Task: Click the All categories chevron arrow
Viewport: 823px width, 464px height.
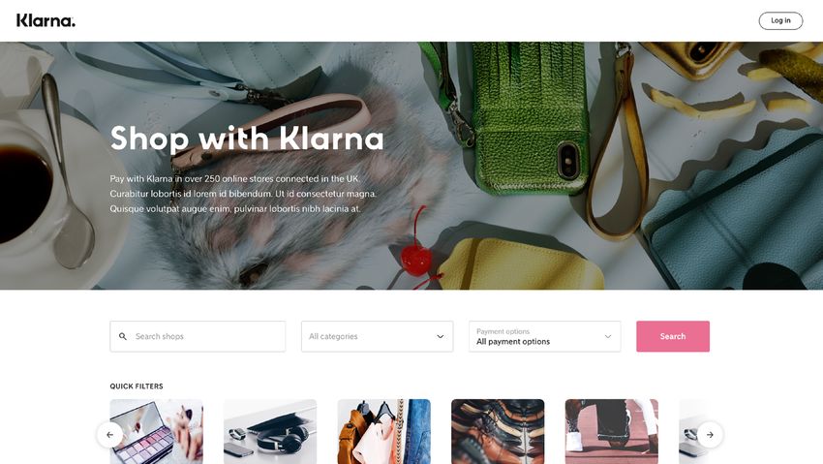Action: click(441, 336)
